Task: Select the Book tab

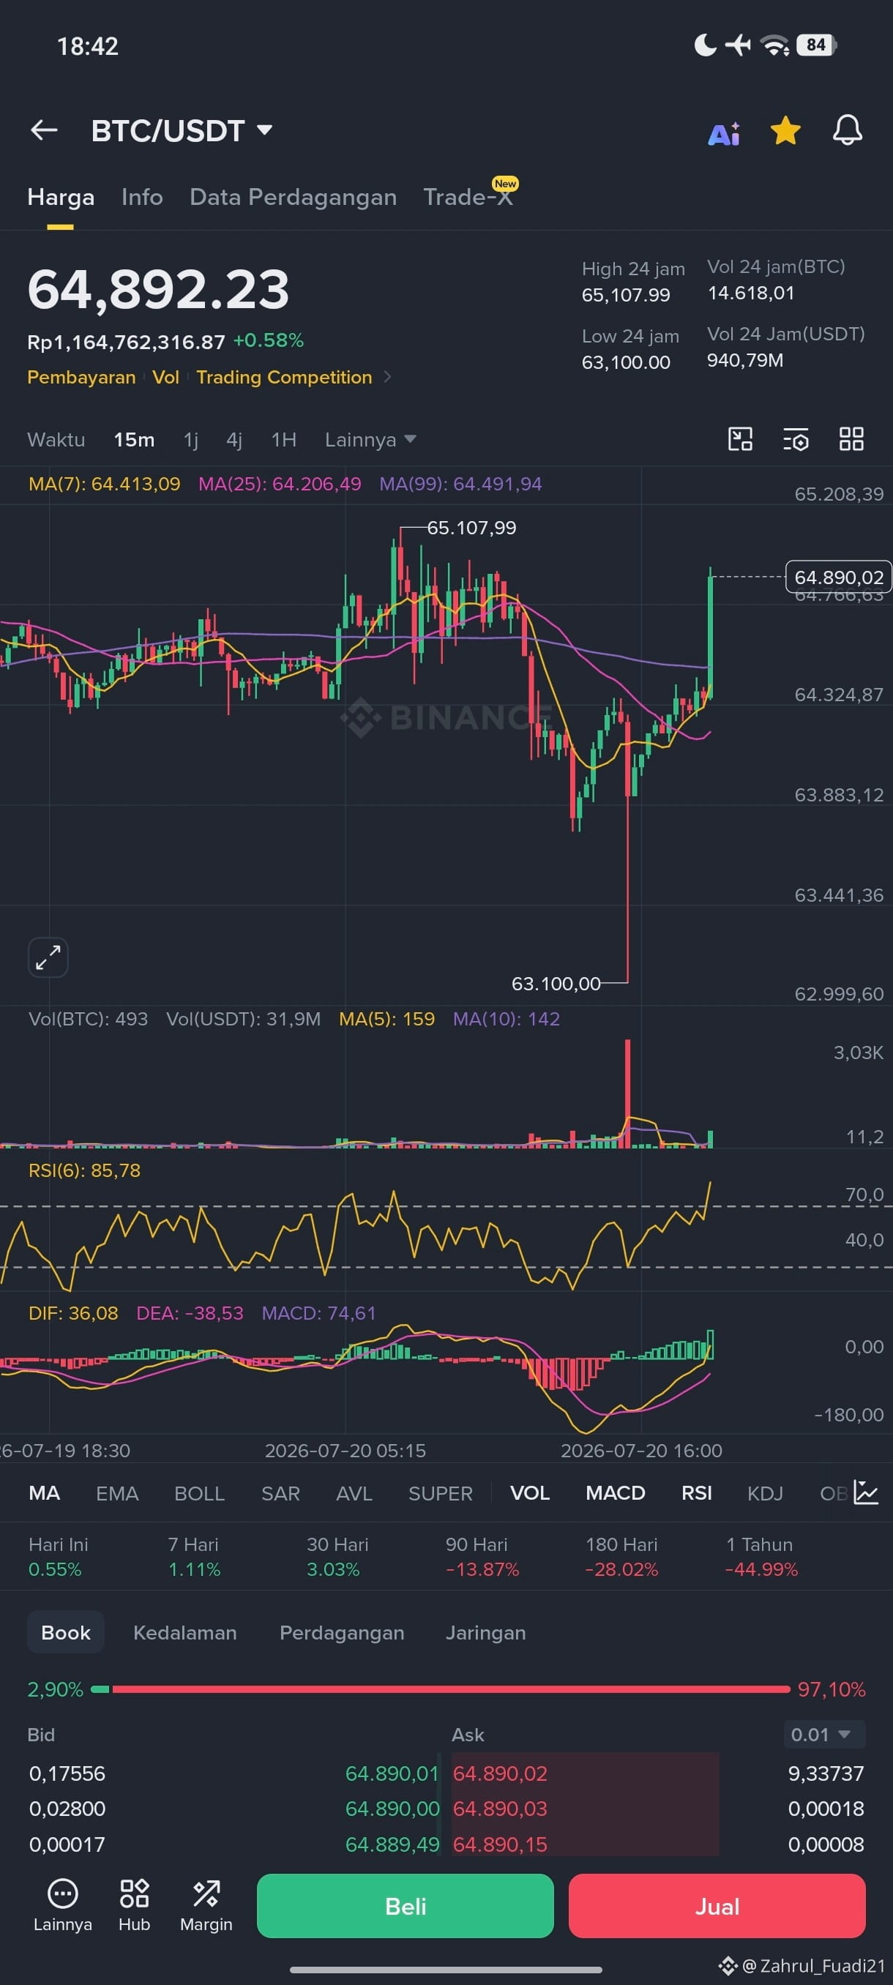Action: tap(65, 1632)
